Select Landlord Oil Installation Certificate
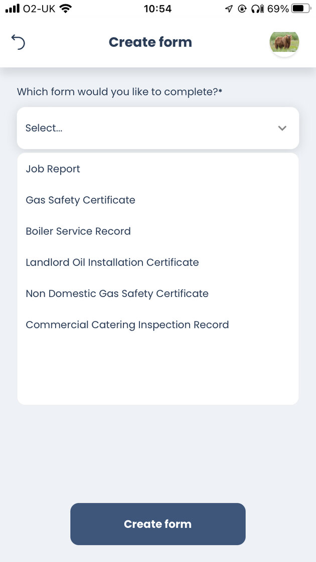The width and height of the screenshot is (316, 562). pos(112,262)
